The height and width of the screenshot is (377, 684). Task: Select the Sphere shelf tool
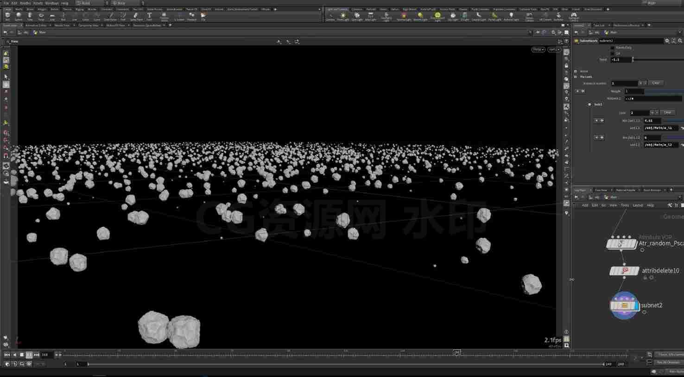(19, 16)
